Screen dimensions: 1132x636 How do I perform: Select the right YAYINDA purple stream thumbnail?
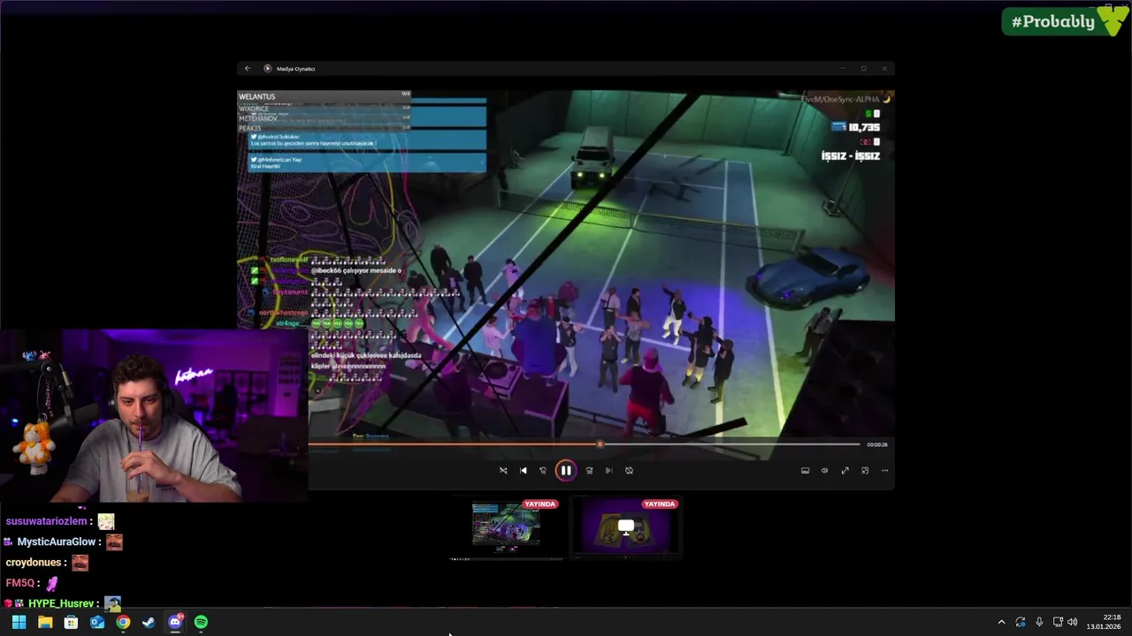click(x=626, y=528)
